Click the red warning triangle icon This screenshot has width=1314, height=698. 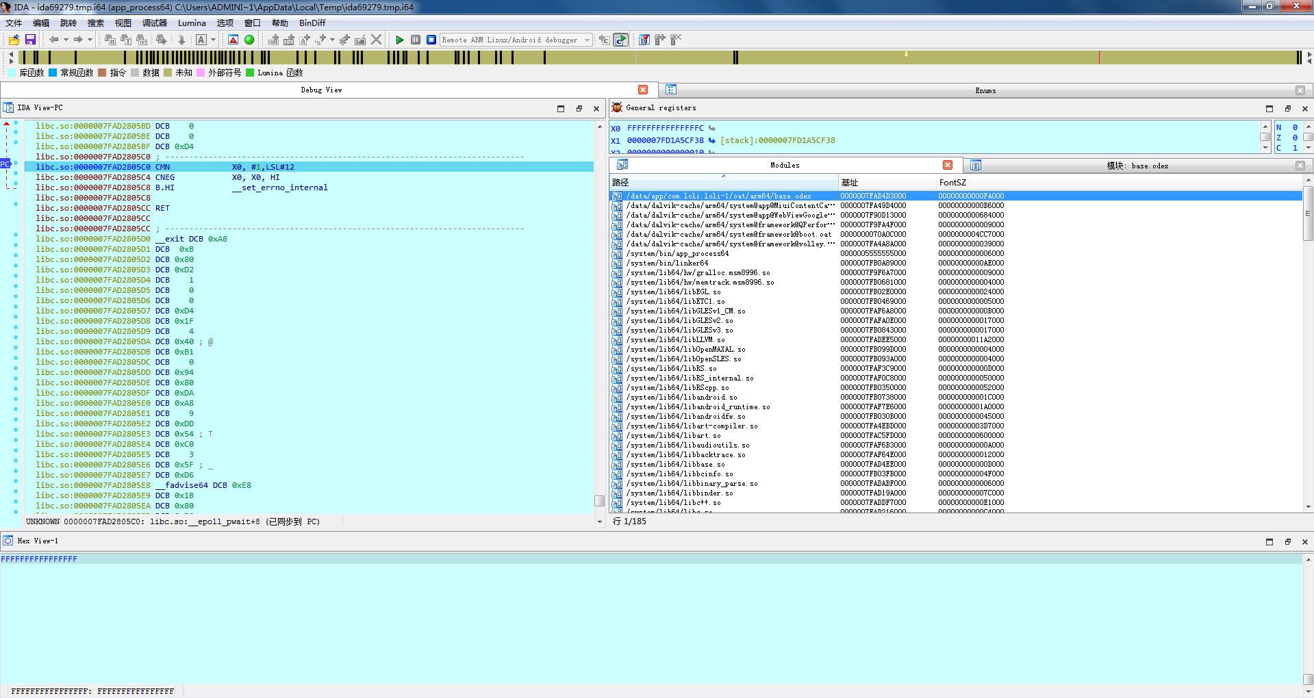click(x=233, y=40)
